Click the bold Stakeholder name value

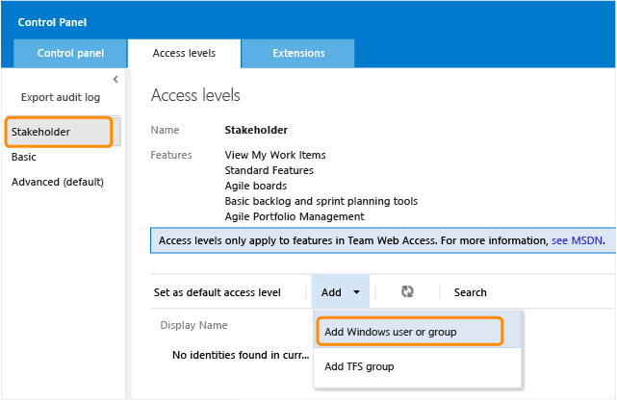(256, 130)
